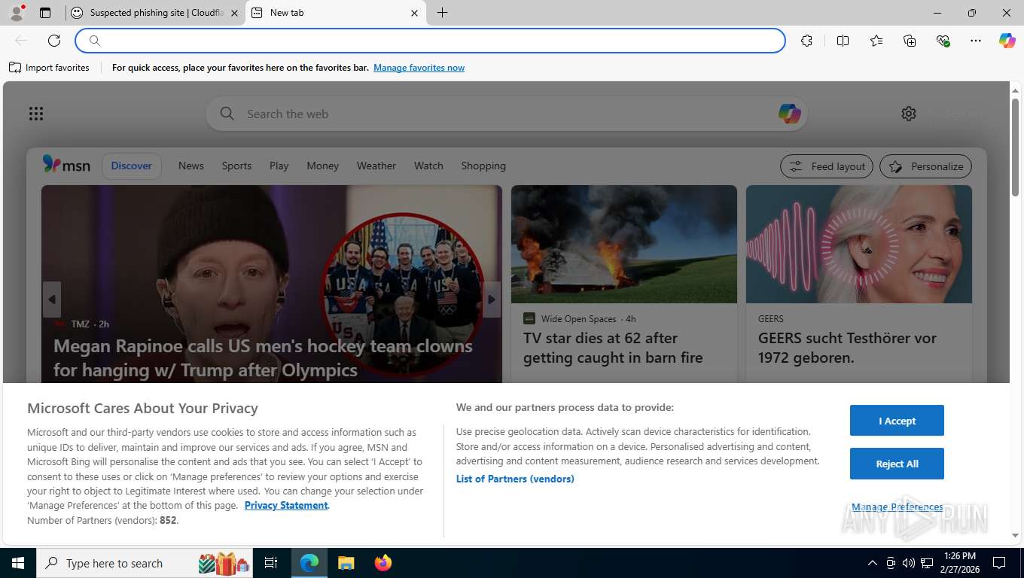Image resolution: width=1024 pixels, height=578 pixels.
Task: Focus the browser address bar
Action: coord(431,41)
